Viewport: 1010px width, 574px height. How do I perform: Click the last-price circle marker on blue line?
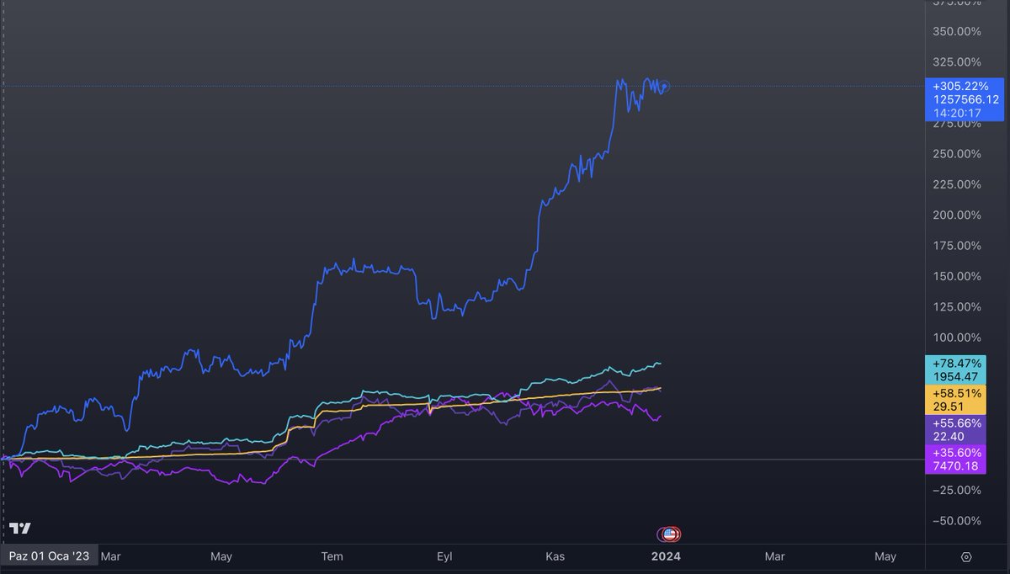point(665,86)
